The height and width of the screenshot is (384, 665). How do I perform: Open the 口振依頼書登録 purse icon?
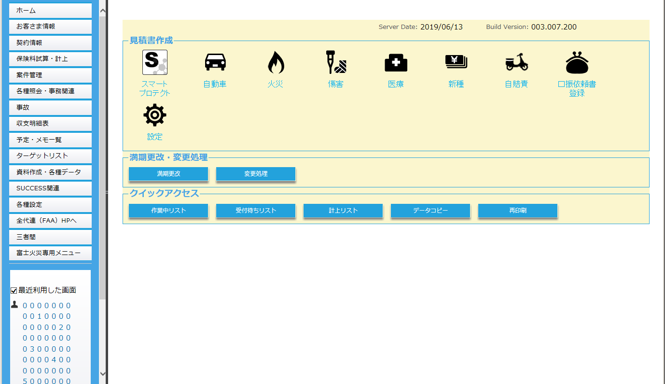(577, 63)
